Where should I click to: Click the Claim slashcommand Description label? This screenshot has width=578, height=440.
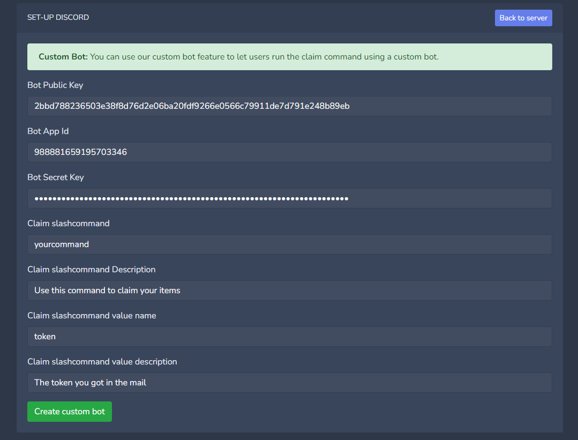(92, 270)
